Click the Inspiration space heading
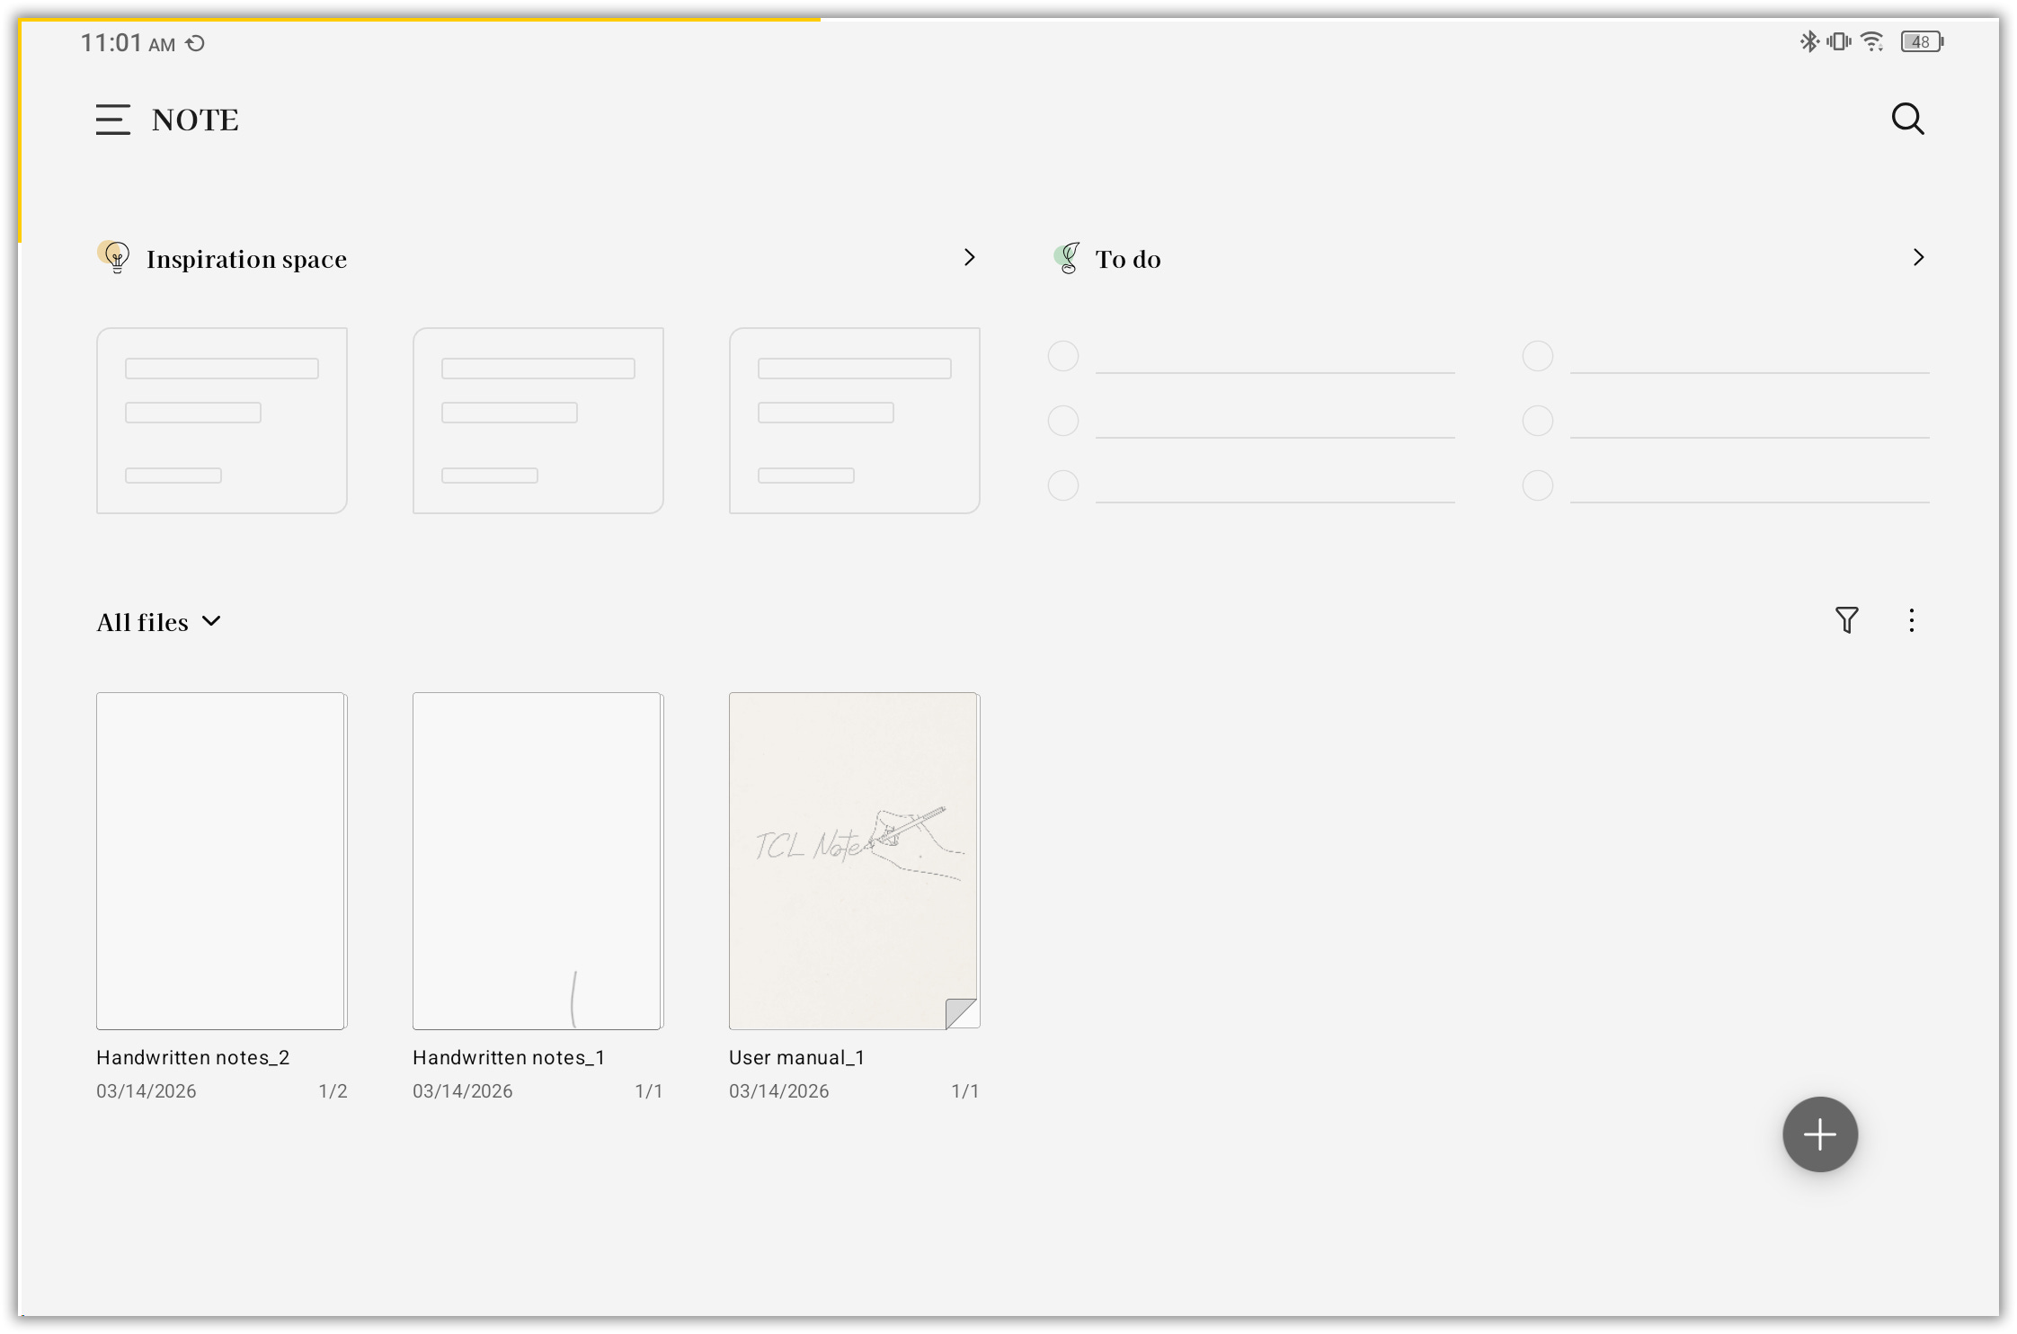 [x=246, y=260]
